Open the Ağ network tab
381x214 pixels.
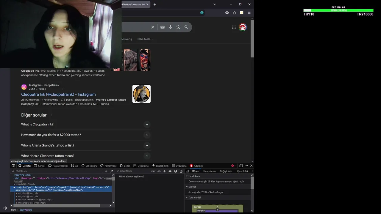pyautogui.click(x=74, y=166)
